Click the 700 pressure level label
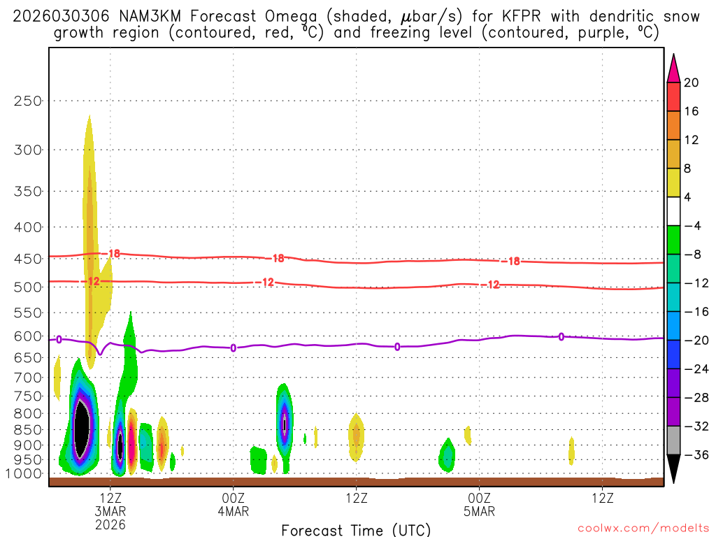Image resolution: width=716 pixels, height=537 pixels. pyautogui.click(x=28, y=378)
